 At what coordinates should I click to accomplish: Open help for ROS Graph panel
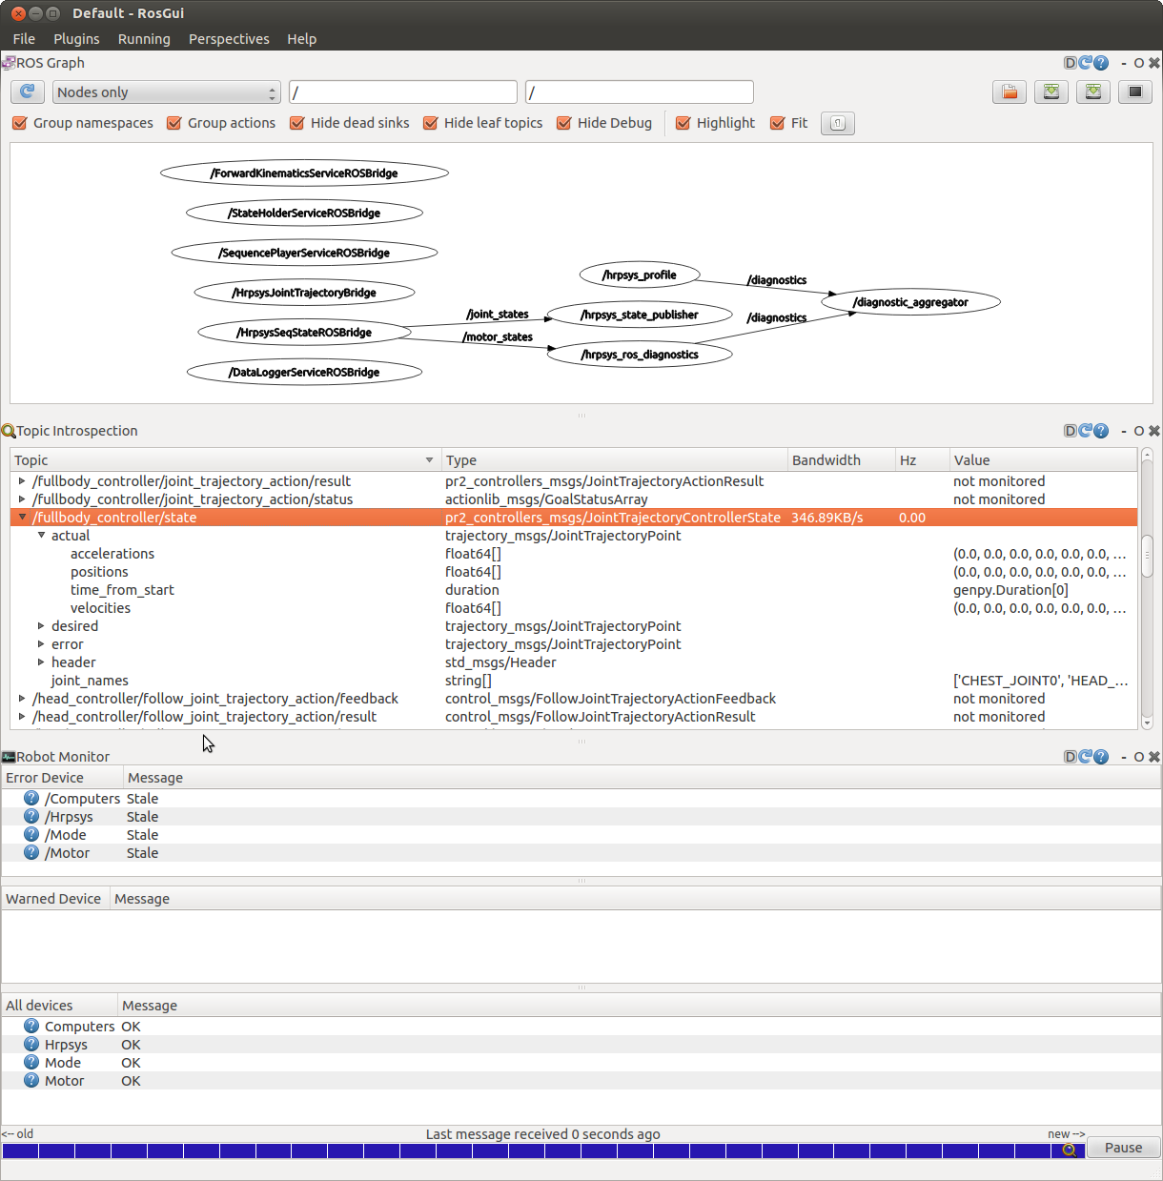click(1101, 63)
